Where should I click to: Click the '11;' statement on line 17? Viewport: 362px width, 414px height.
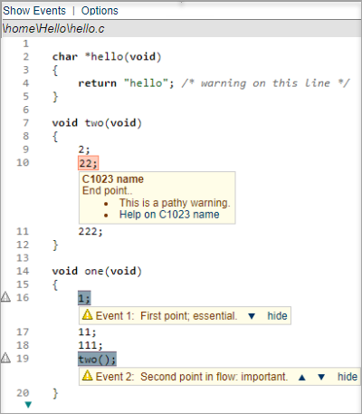pyautogui.click(x=87, y=332)
